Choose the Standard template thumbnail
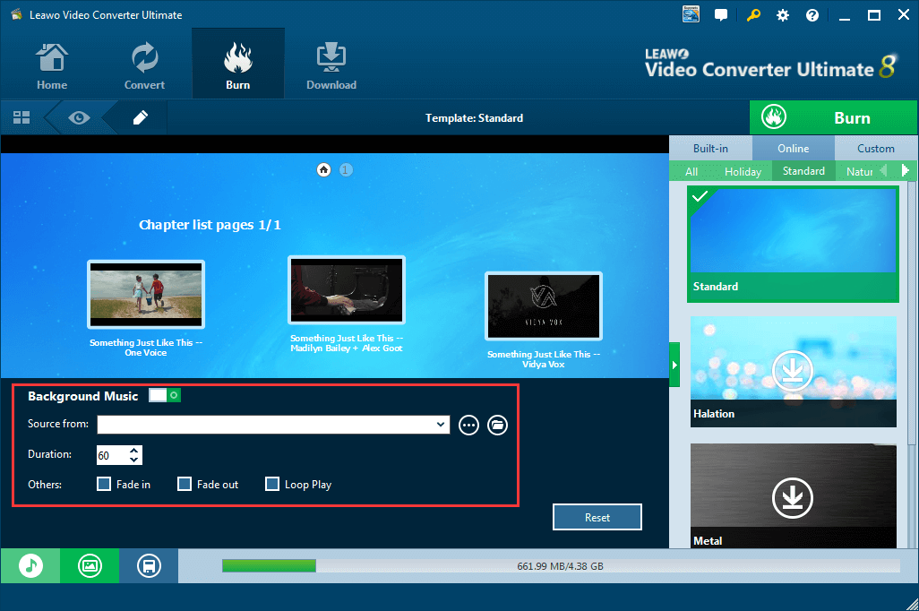This screenshot has height=611, width=919. 793,244
